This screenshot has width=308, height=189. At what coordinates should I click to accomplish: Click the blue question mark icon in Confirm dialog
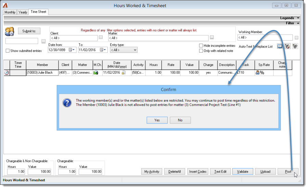[67, 103]
